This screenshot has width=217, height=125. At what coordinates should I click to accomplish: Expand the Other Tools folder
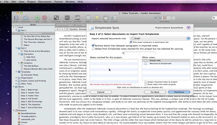click(16, 84)
